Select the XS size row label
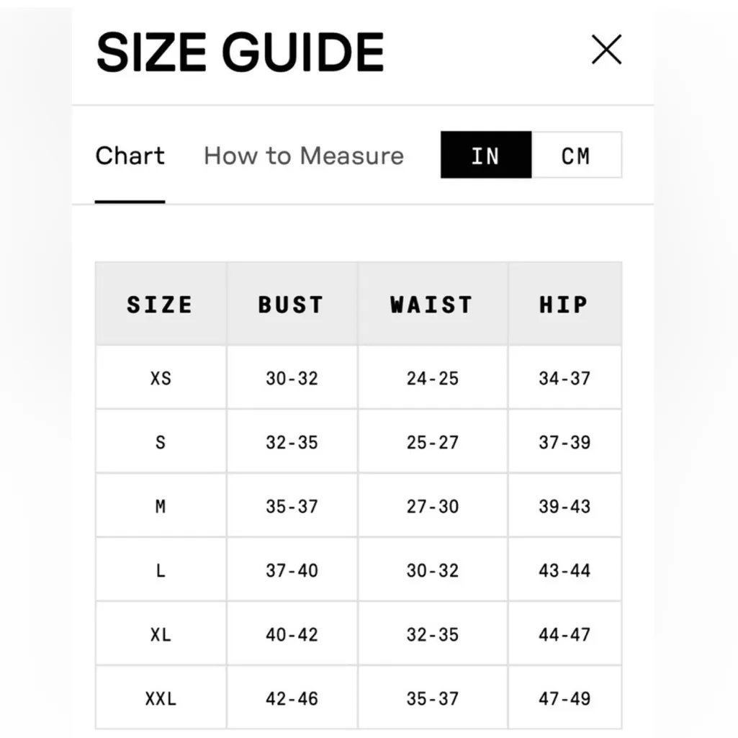Image resolution: width=738 pixels, height=738 pixels. (161, 378)
